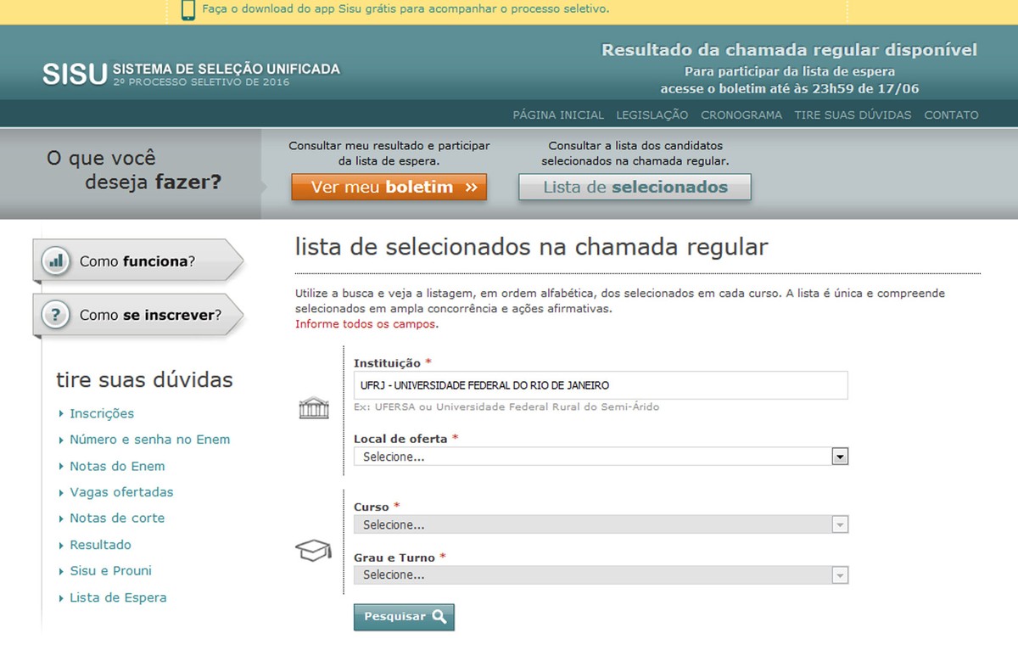
Task: Click the 'Ex: UFERSA' example hint text
Action: (x=506, y=407)
